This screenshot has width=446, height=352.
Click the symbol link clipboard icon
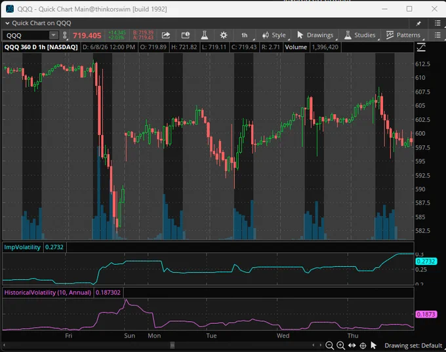65,35
